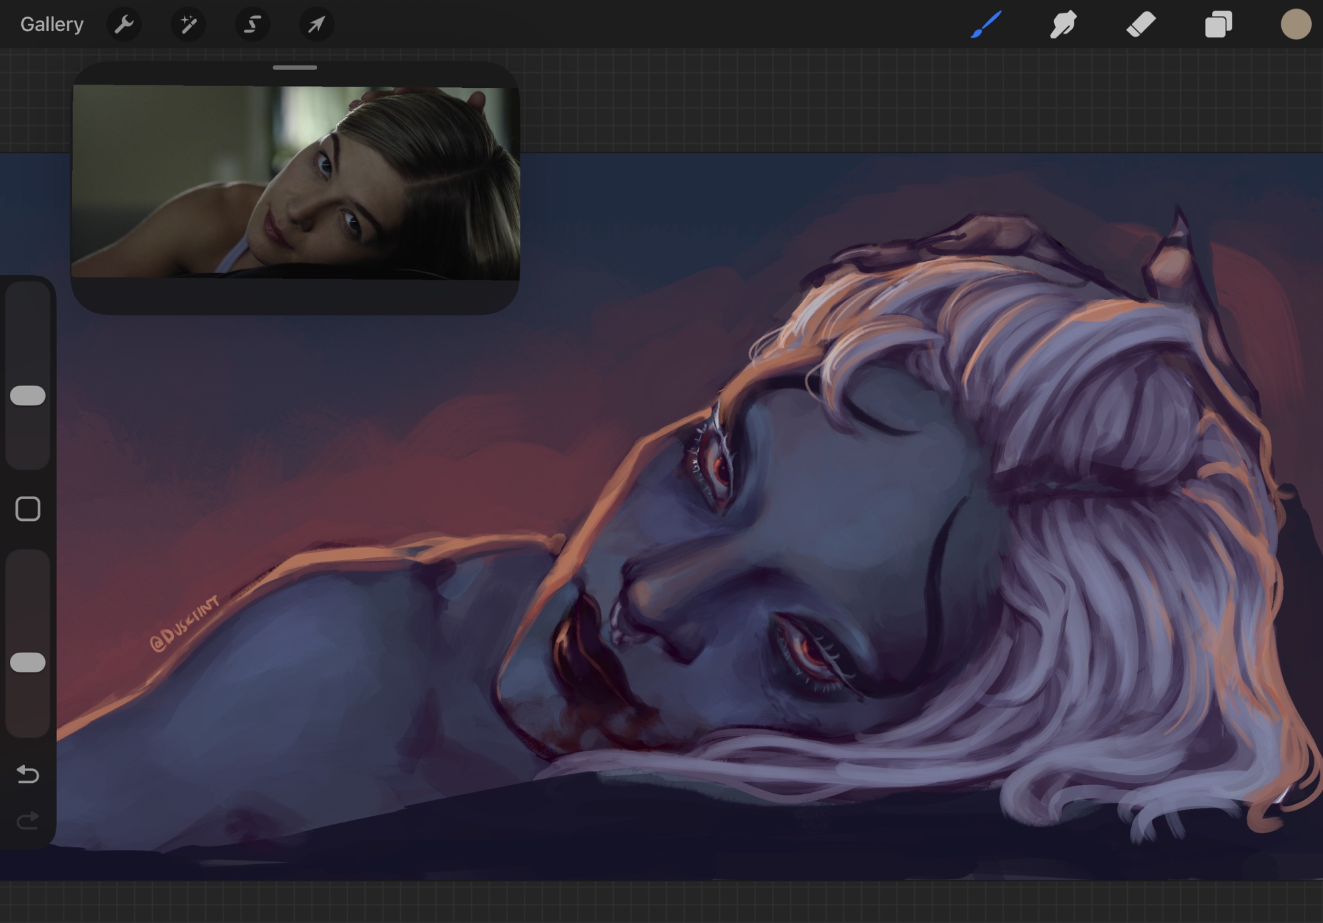Click the reference photo thumbnail

[295, 182]
